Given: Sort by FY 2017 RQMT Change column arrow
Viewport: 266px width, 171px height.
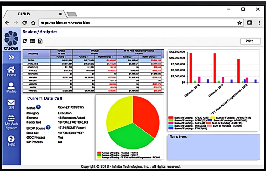Looking at the screenshot, I should coord(112,57).
